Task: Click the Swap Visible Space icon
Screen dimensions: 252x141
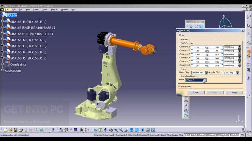Action: [153, 130]
